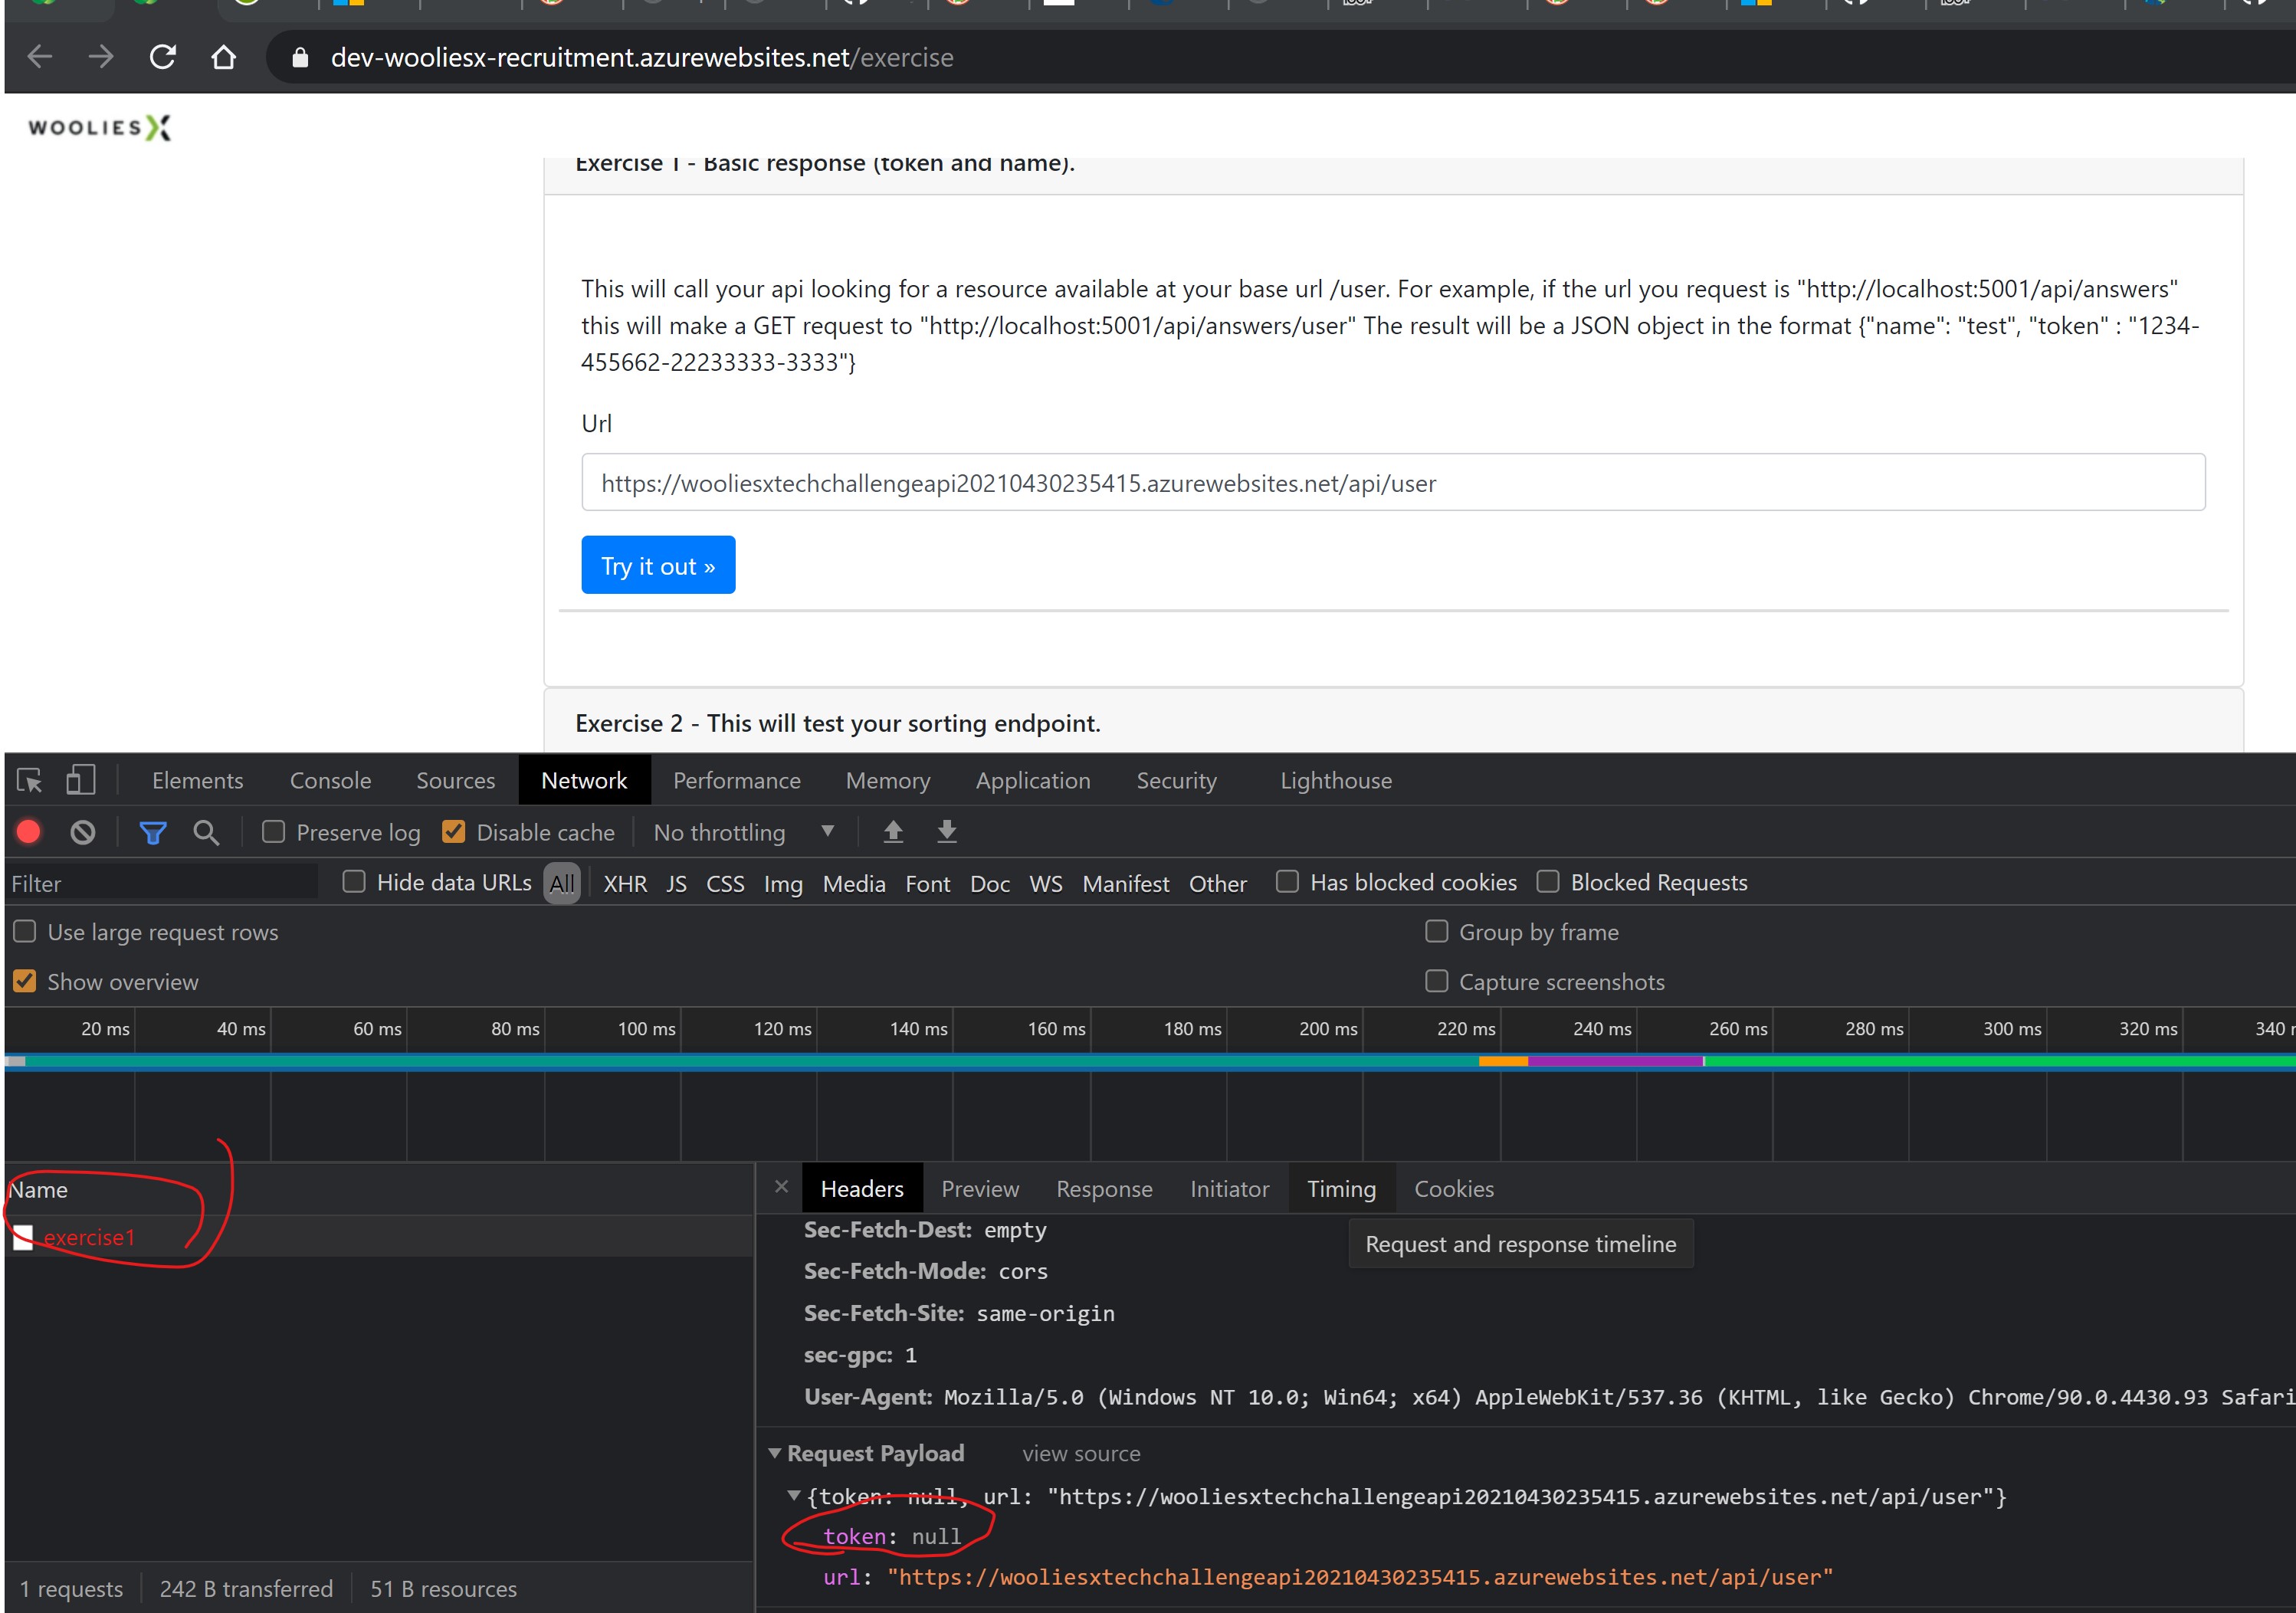Screen dimensions: 2296x1613
Task: Open the Response tab of the request
Action: pyautogui.click(x=1104, y=1189)
